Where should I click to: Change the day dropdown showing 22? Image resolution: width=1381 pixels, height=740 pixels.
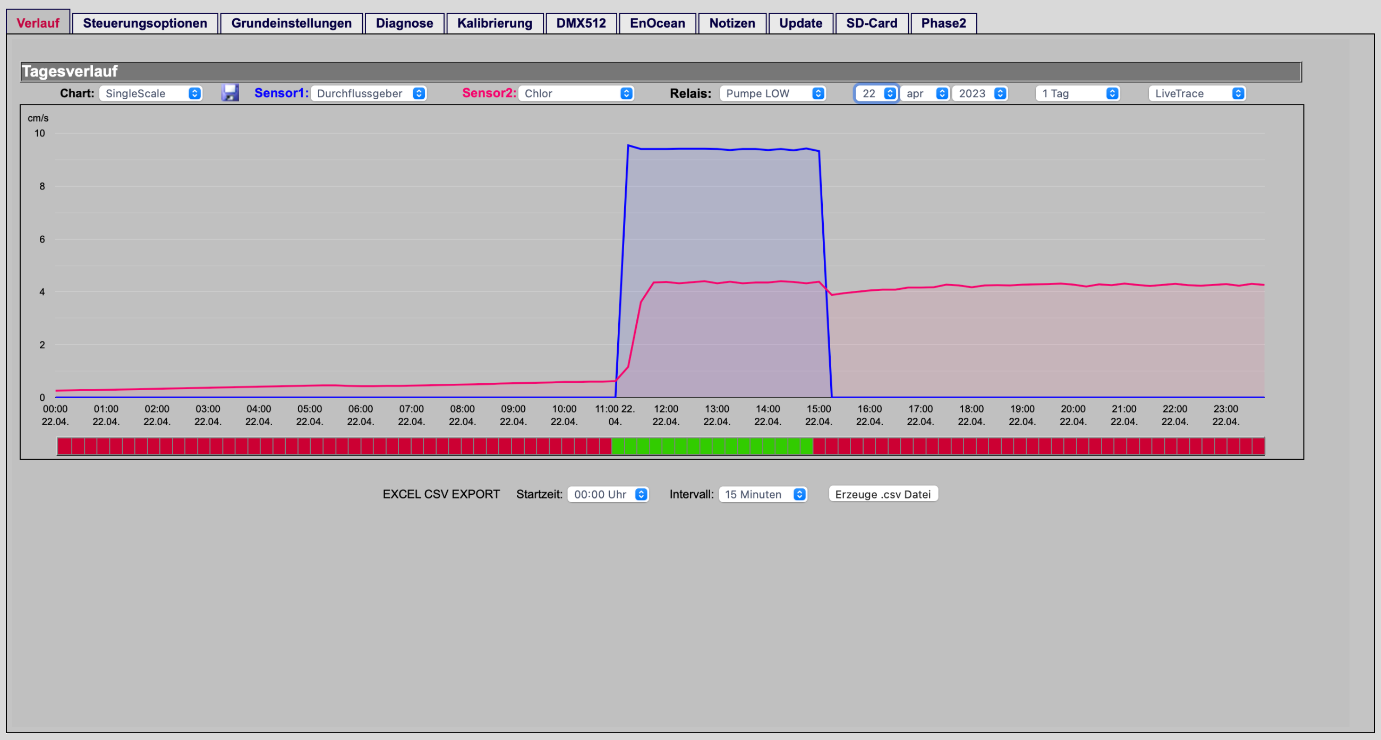[x=876, y=93]
